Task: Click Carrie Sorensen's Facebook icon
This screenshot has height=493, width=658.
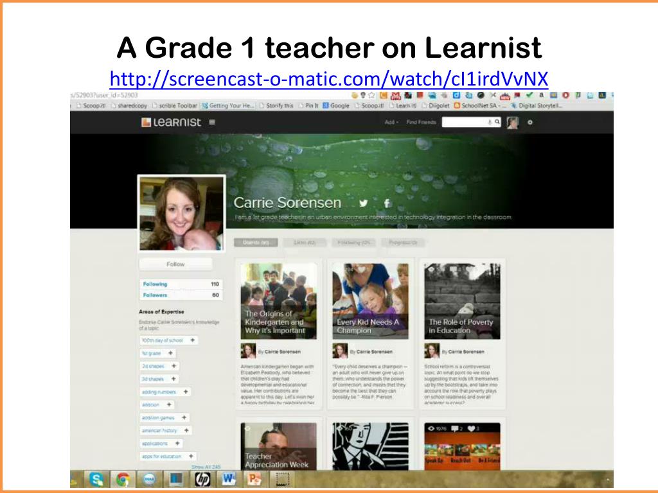Action: (387, 203)
